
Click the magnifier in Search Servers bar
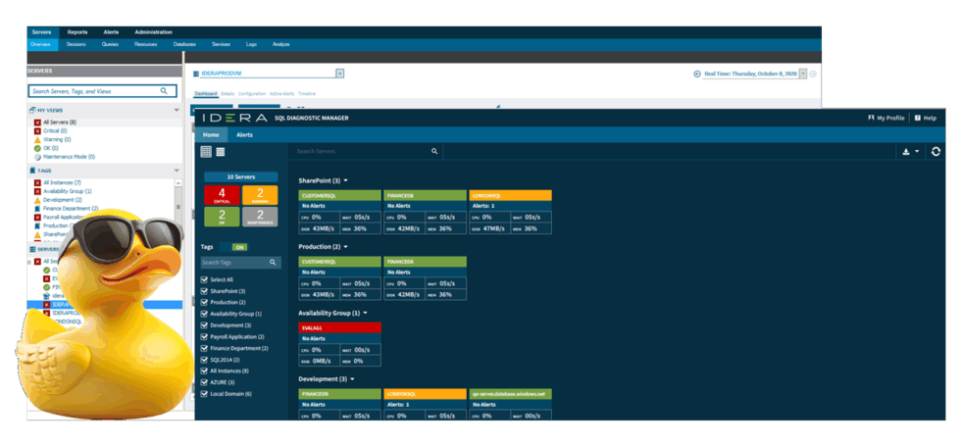pyautogui.click(x=434, y=151)
